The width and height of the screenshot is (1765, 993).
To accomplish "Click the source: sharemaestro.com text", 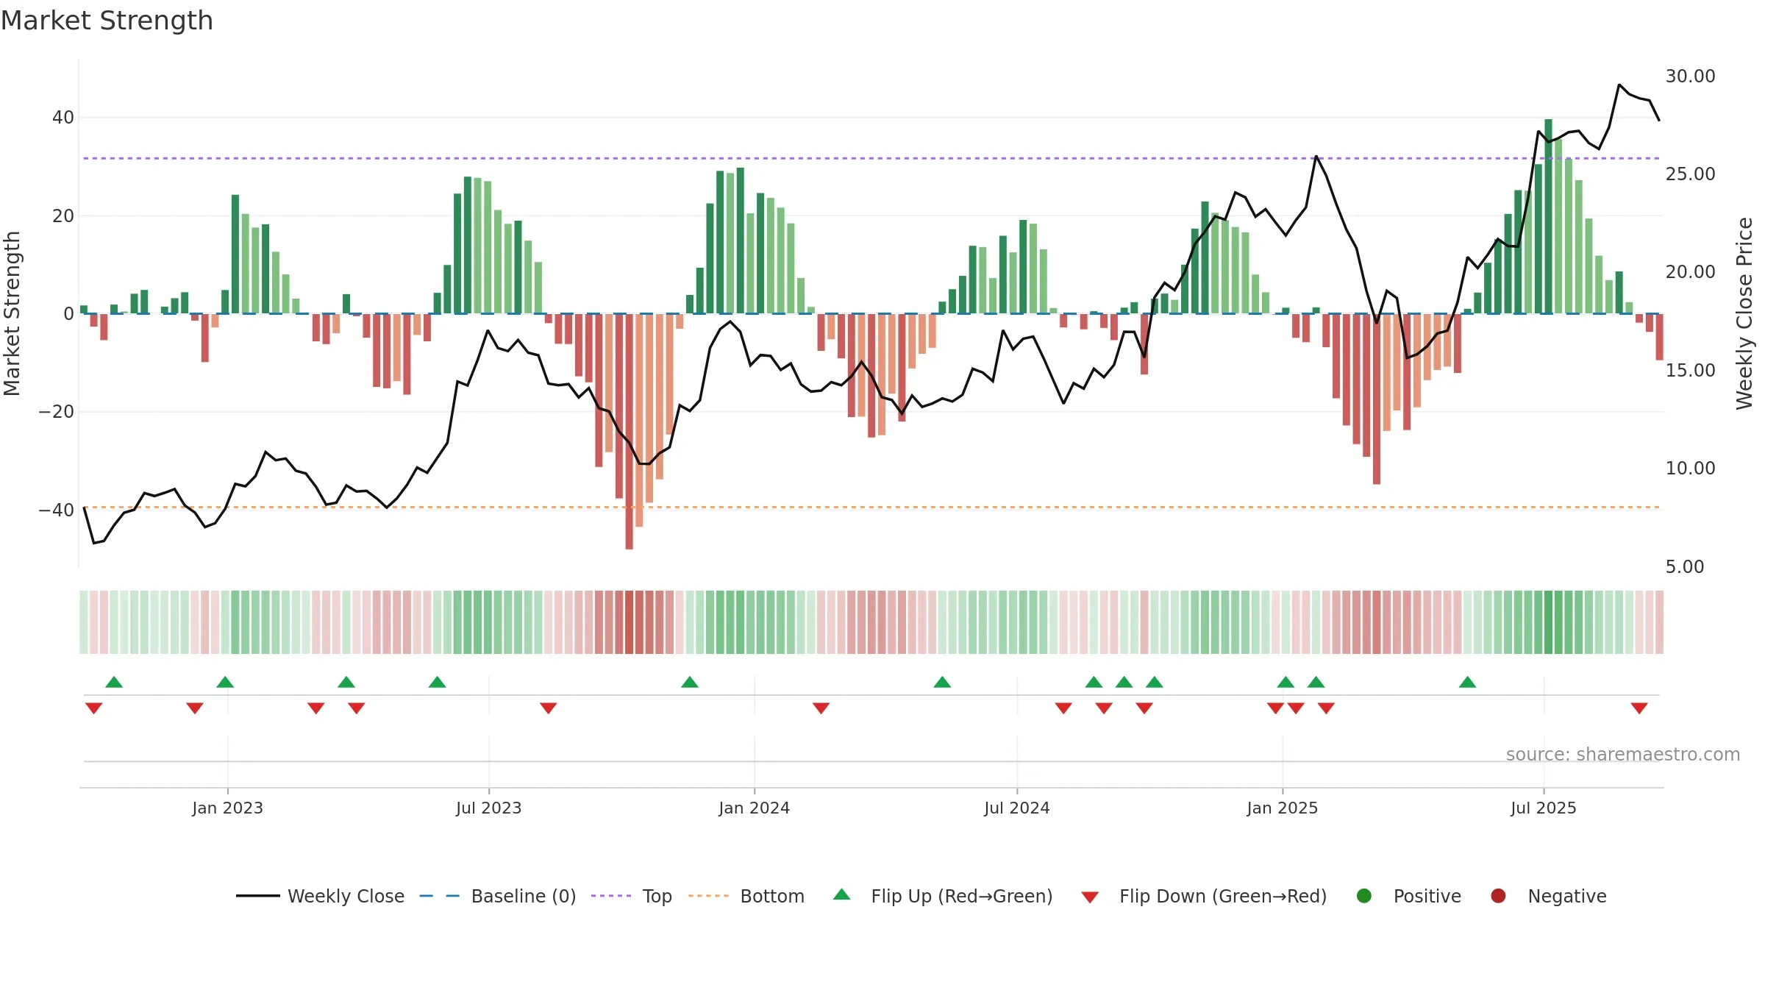I will coord(1622,755).
